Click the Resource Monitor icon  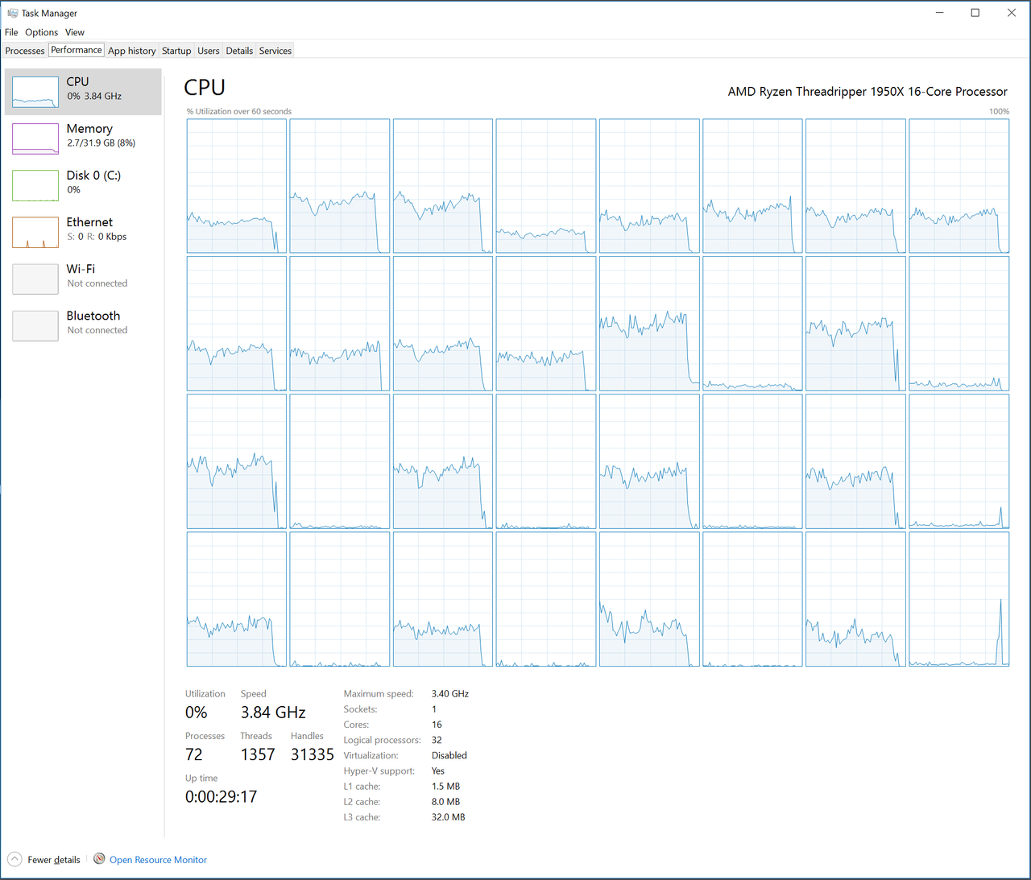(99, 859)
